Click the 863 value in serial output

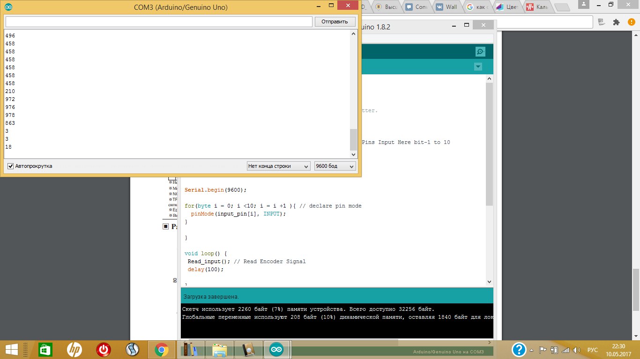(10, 123)
